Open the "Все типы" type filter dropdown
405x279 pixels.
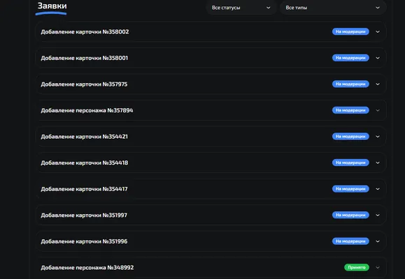pyautogui.click(x=333, y=8)
